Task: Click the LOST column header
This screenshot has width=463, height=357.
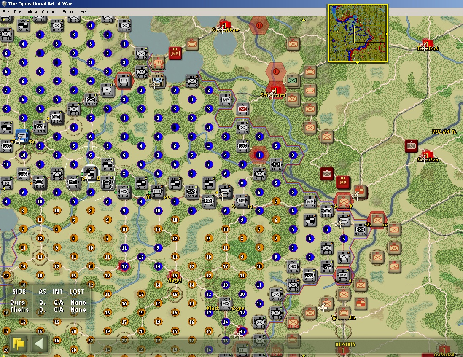Action: pos(77,292)
